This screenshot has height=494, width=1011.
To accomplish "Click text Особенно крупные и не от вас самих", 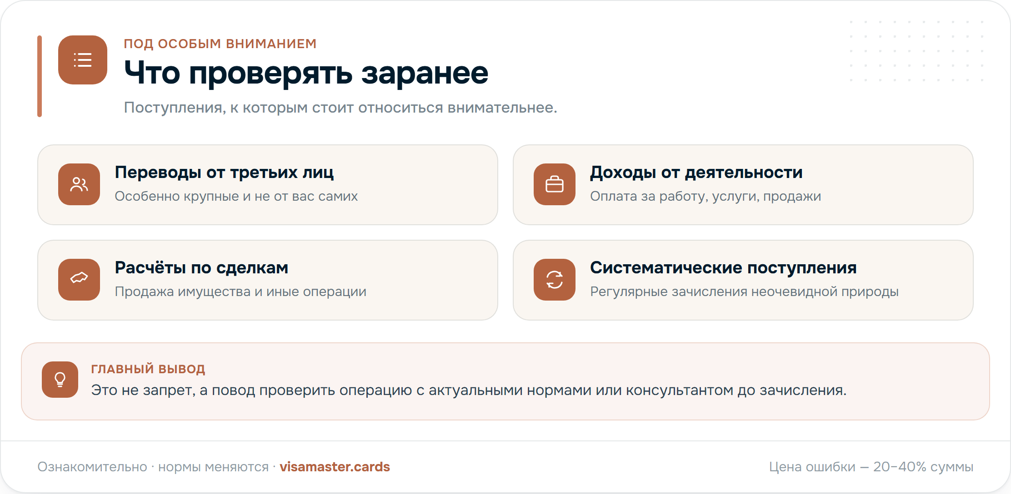I will coord(236,196).
